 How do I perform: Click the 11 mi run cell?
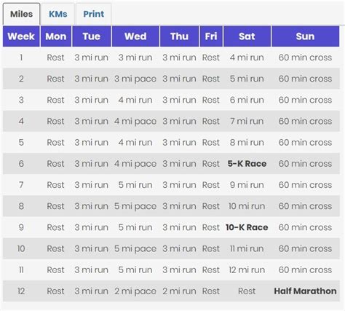point(247,248)
